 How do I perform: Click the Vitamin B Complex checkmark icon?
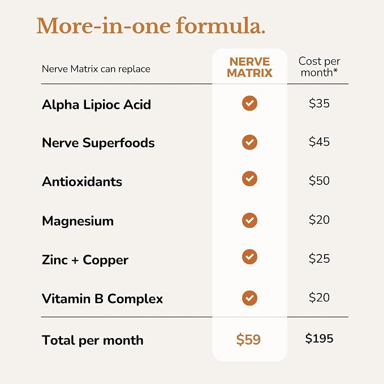click(x=249, y=298)
